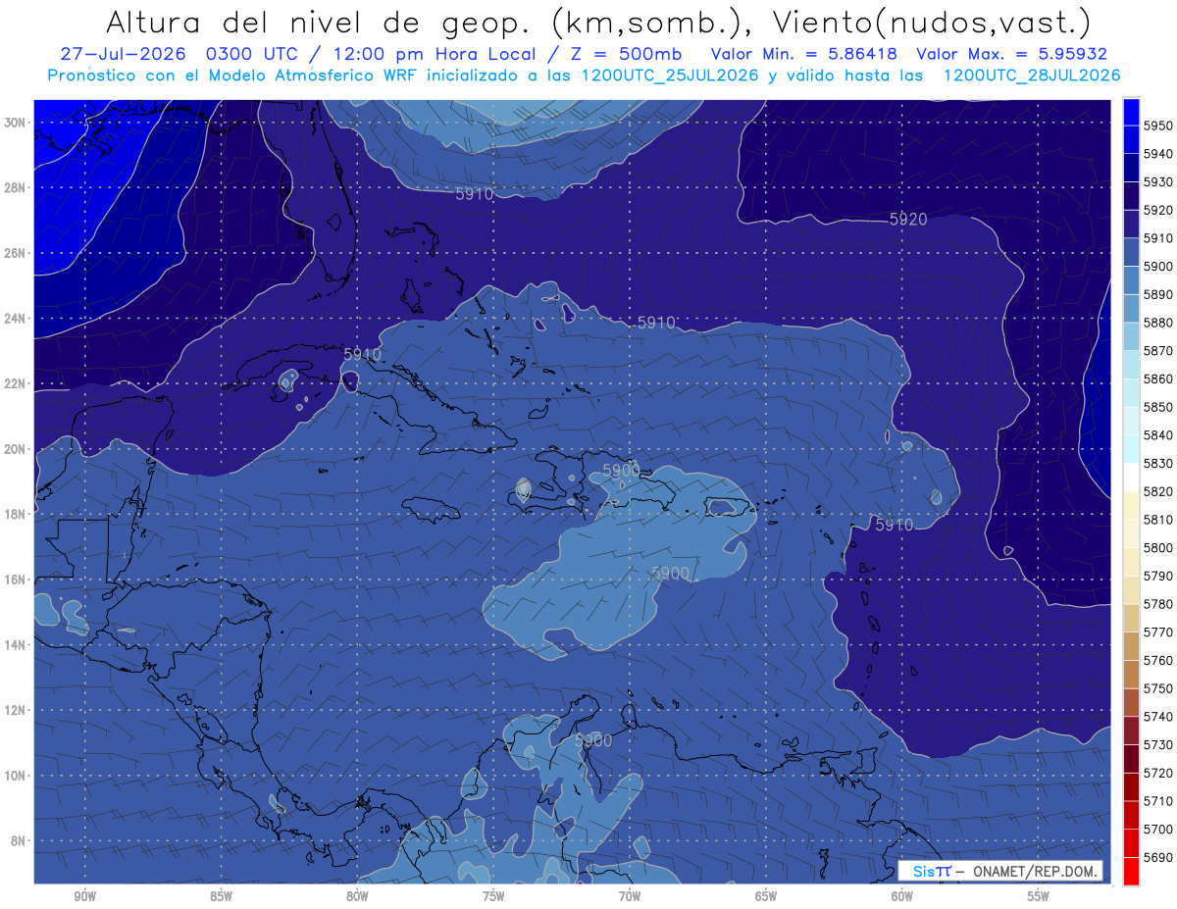Viewport: 1177px width, 909px height.
Task: Click the 70W longitude axis label
Action: tap(630, 896)
